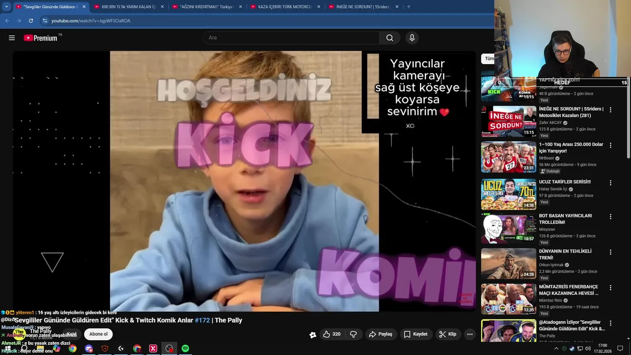This screenshot has height=355, width=631.
Task: Close the "Sevgililer Gününde Güldüren" tab
Action: pos(84,7)
